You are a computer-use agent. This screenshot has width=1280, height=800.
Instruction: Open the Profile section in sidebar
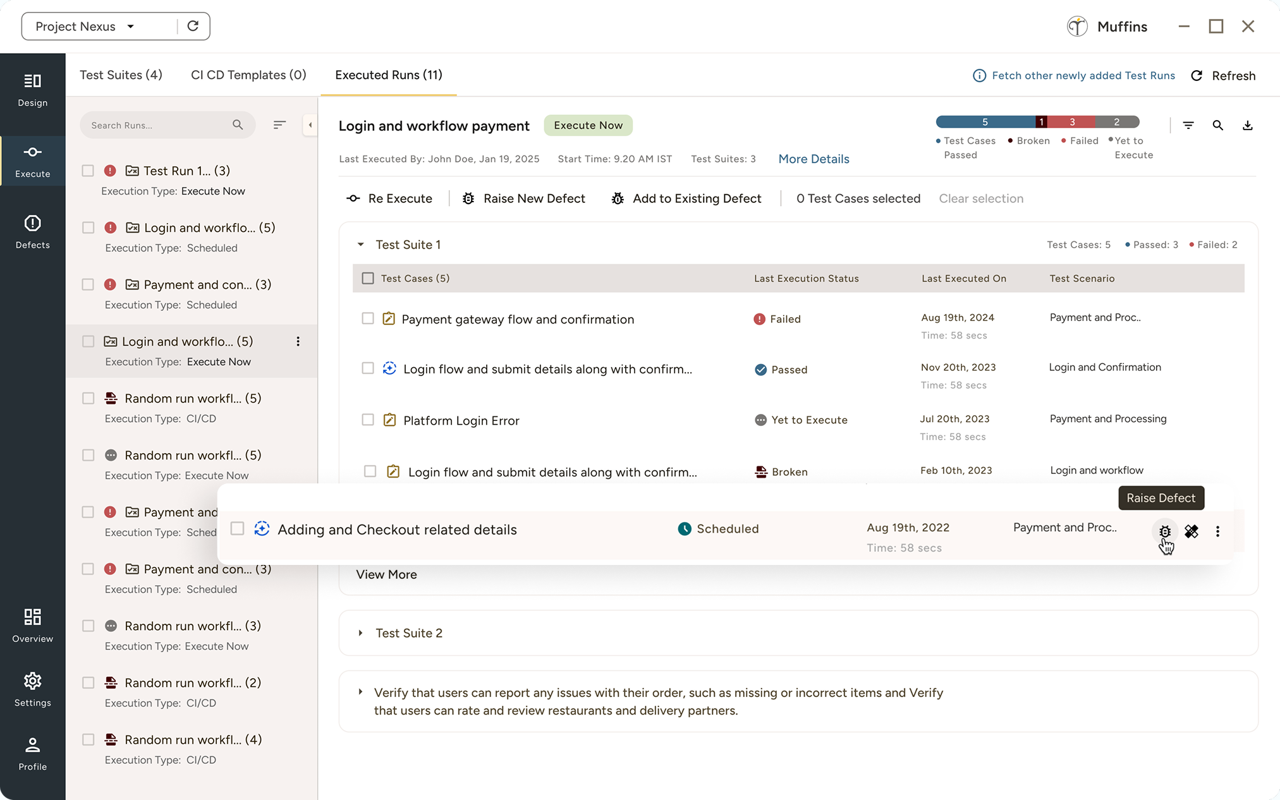[x=32, y=753]
